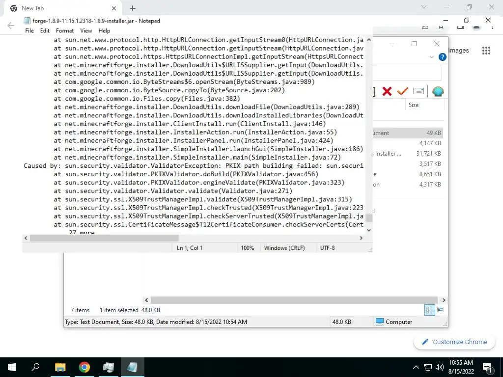Click the properties card icon in Explorer toolbar
Viewport: 503px width, 377px height.
click(x=419, y=91)
